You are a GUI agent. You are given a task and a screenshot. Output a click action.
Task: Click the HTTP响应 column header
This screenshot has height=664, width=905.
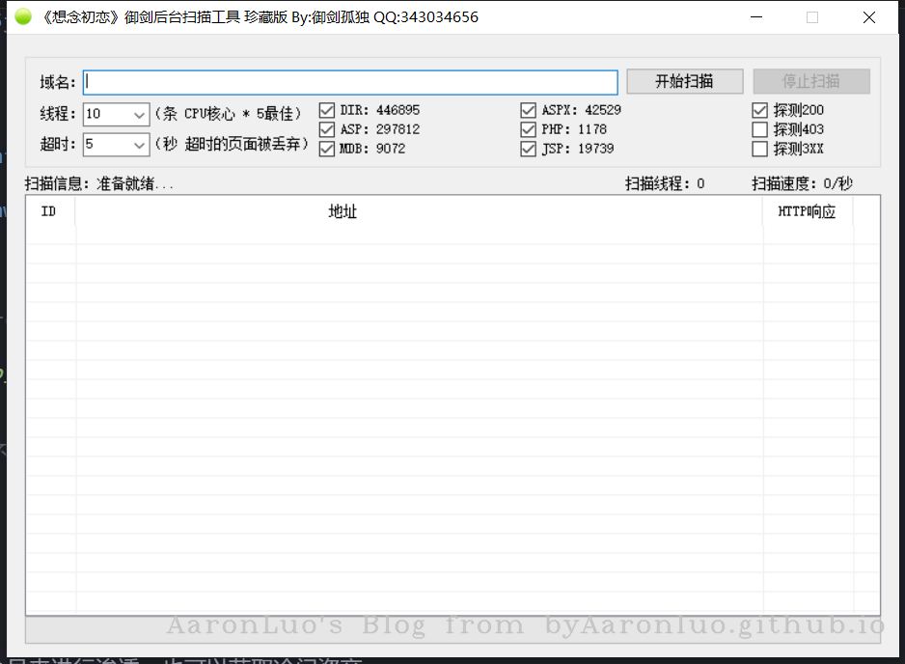click(x=807, y=211)
